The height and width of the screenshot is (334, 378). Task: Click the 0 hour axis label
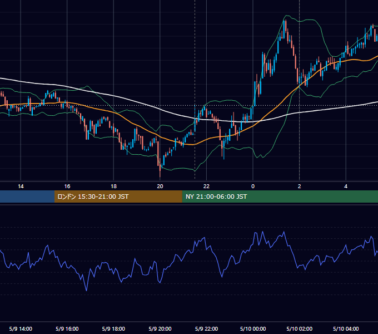click(x=253, y=186)
